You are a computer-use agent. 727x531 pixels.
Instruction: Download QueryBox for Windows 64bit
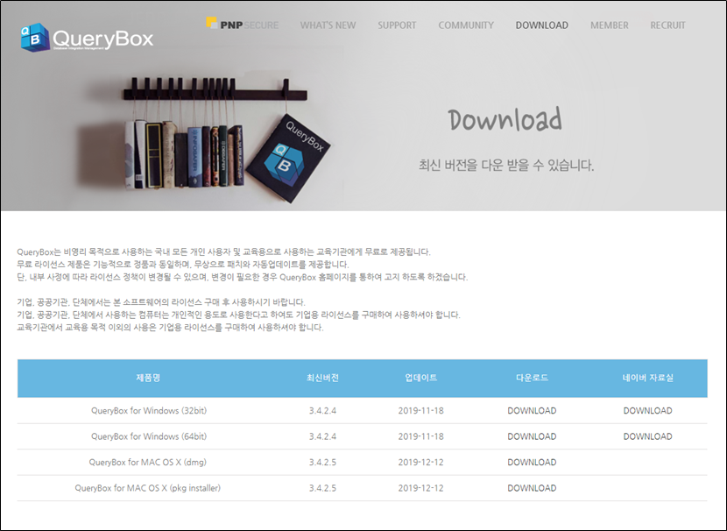(532, 436)
